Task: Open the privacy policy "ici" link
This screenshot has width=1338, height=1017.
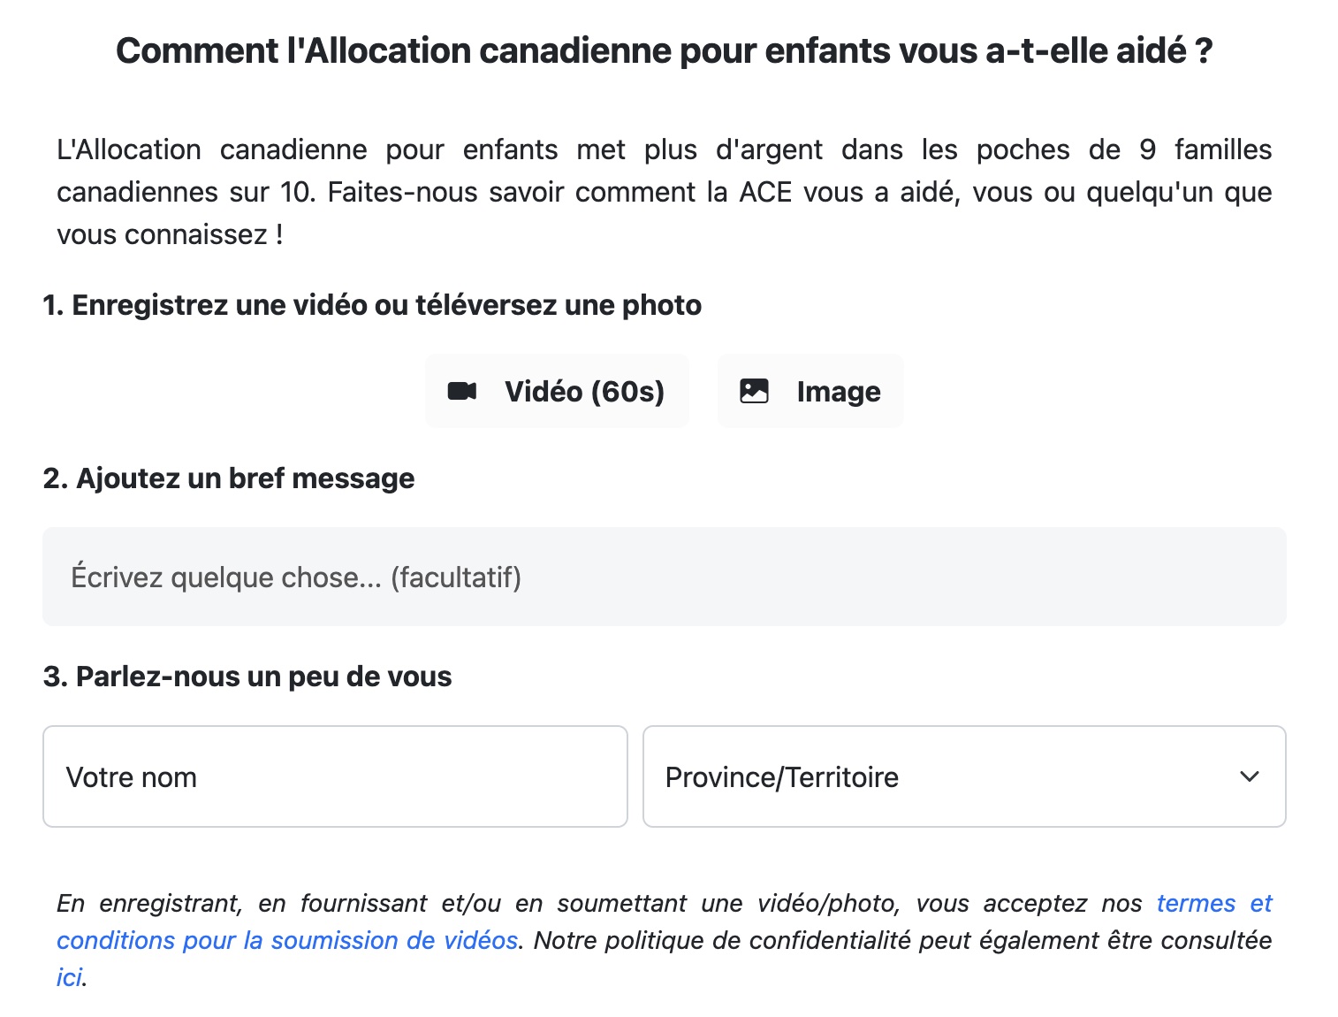Action: tap(69, 977)
